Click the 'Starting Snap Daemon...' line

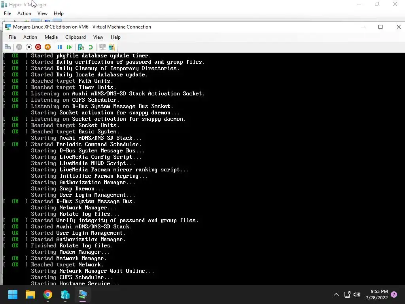(x=67, y=189)
